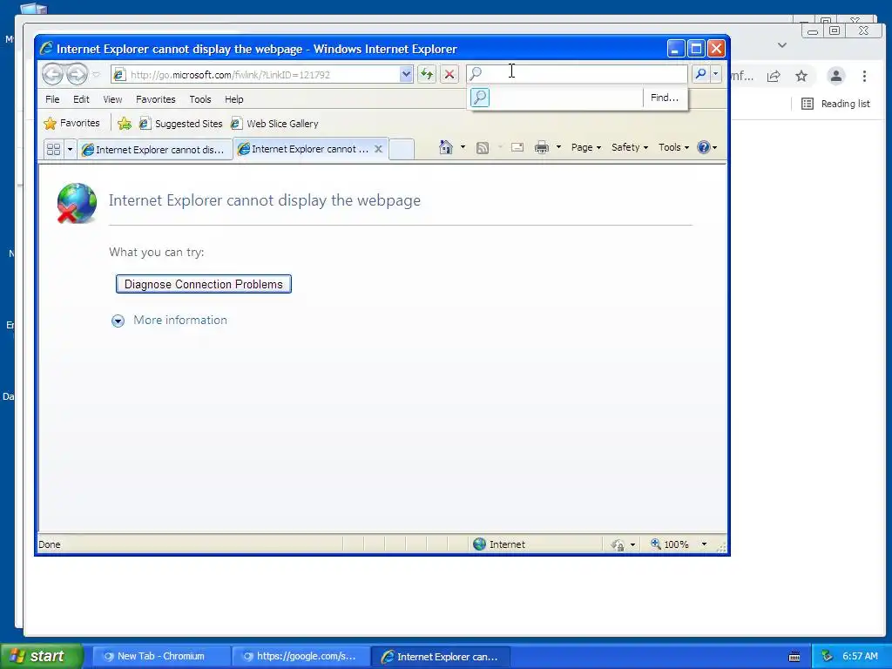Viewport: 892px width, 669px height.
Task: Open Suggested Sites link
Action: click(x=181, y=124)
